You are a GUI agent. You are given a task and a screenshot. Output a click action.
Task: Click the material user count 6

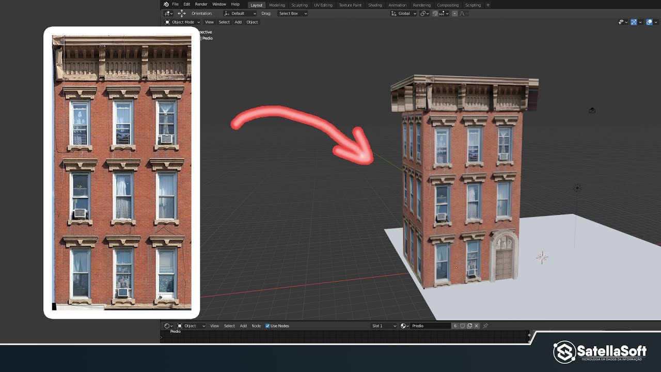coord(455,326)
